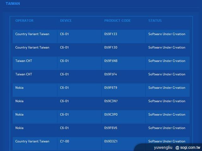202x151 pixels.
Task: Click the STATUS column header
Action: [155, 21]
